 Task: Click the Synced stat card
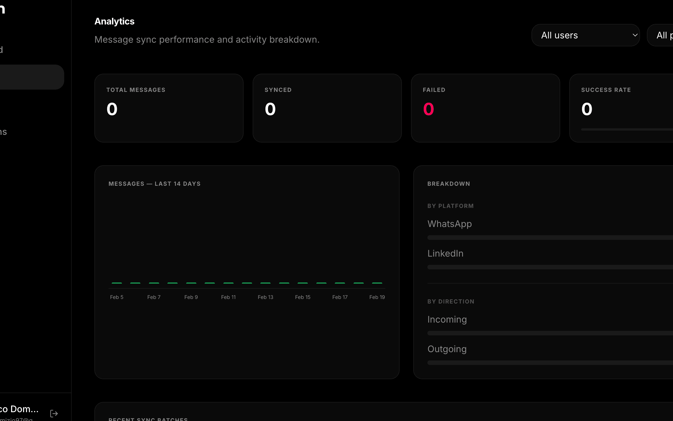pos(327,108)
